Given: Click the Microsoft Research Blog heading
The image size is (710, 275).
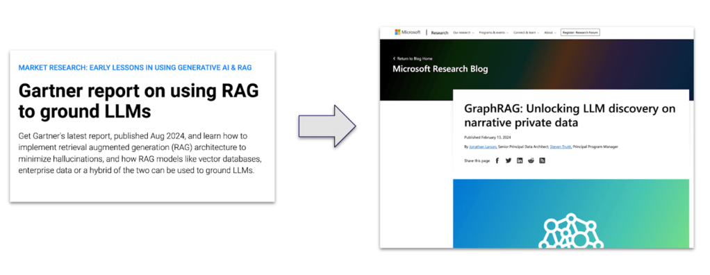Looking at the screenshot, I should (440, 69).
